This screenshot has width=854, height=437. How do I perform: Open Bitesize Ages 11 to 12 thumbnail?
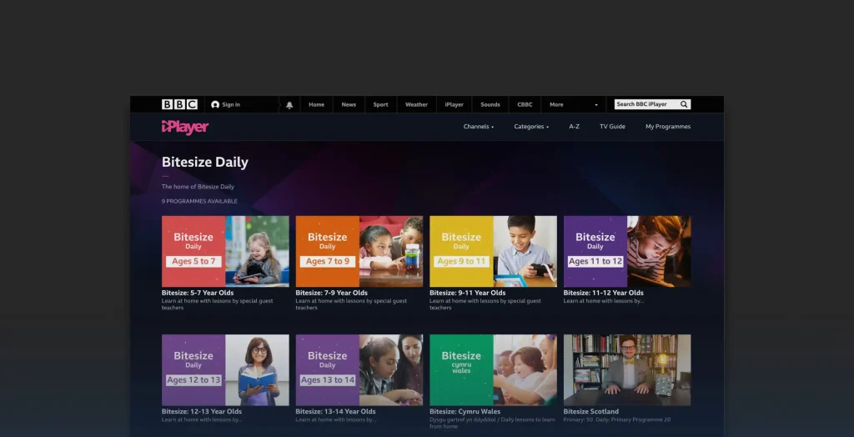pos(627,251)
